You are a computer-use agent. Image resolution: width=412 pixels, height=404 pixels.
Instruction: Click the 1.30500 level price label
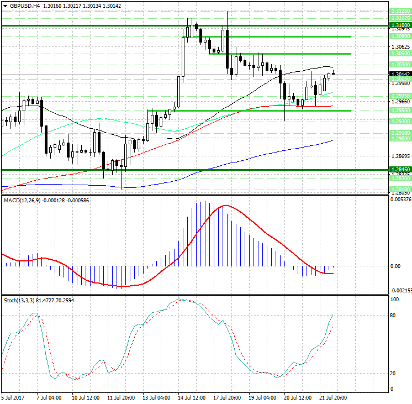pyautogui.click(x=399, y=54)
